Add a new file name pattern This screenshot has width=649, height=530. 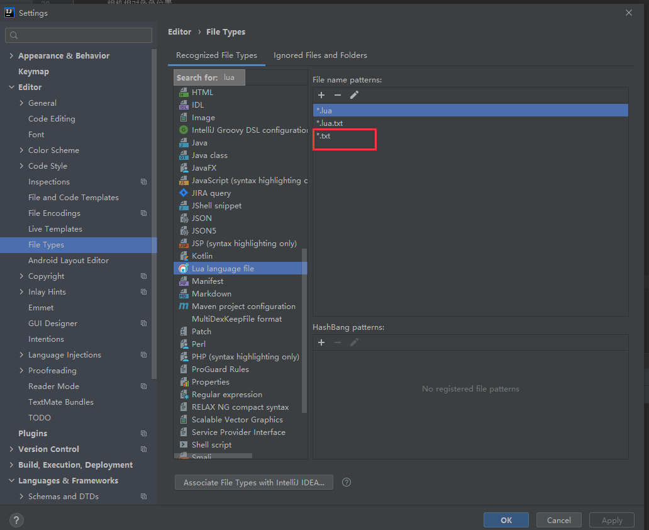tap(321, 95)
